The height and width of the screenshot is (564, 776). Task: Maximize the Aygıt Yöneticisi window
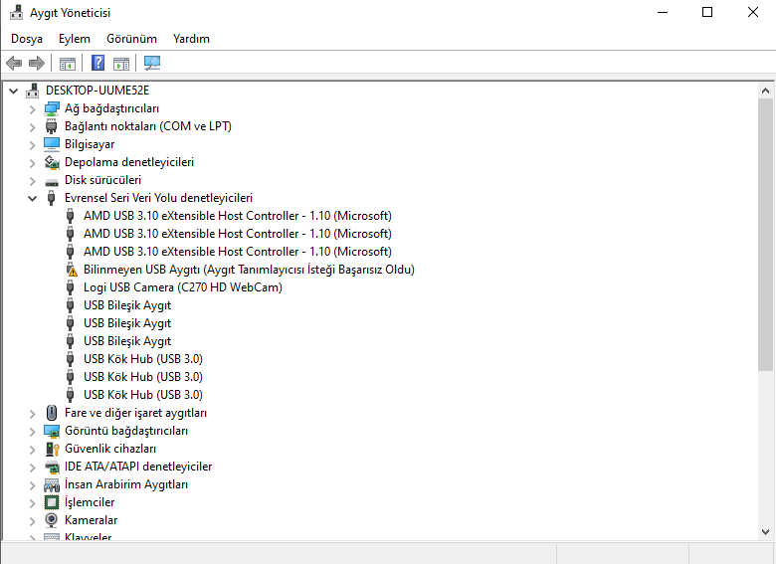[707, 12]
